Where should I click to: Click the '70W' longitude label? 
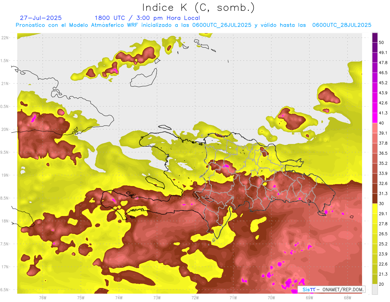pyautogui.click(x=271, y=298)
